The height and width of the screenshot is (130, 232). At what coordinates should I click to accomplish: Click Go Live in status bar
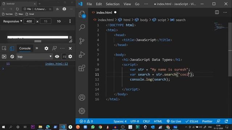click(x=174, y=121)
